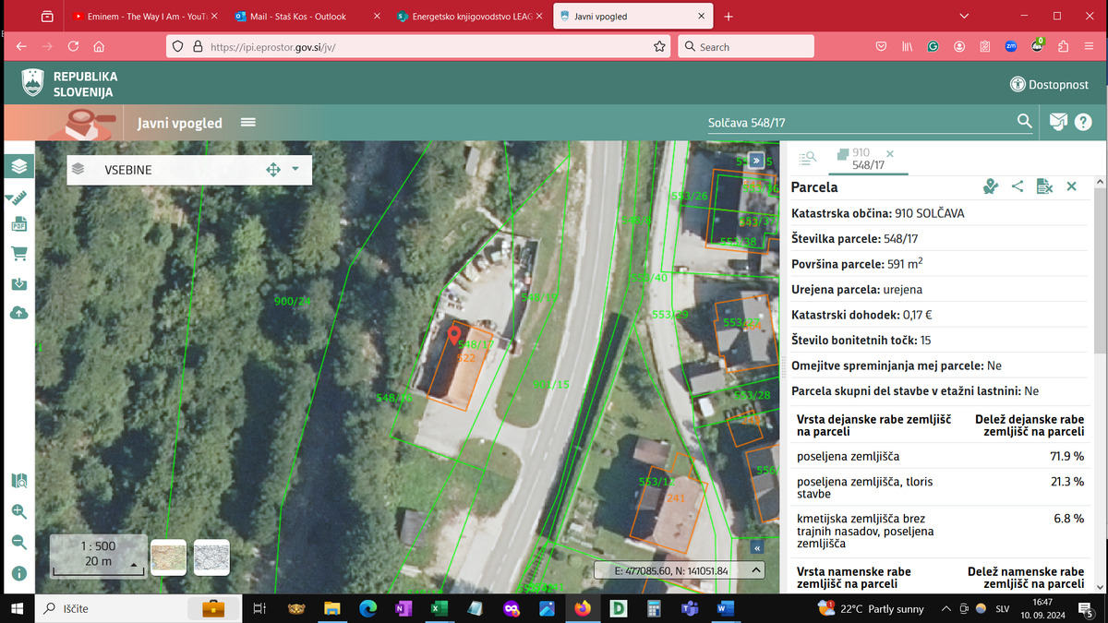The width and height of the screenshot is (1108, 623).
Task: Switch to the topographic base map thumbnail
Action: [x=168, y=557]
